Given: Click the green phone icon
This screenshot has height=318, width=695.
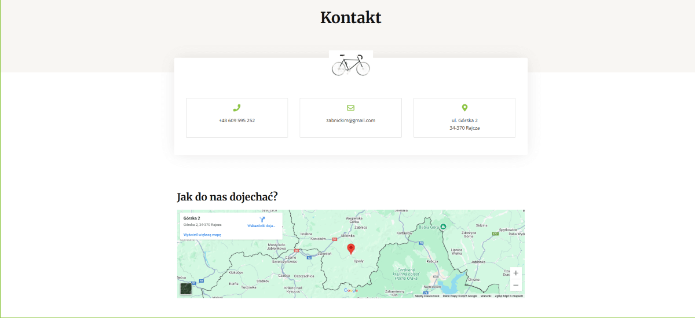Looking at the screenshot, I should click(x=236, y=108).
